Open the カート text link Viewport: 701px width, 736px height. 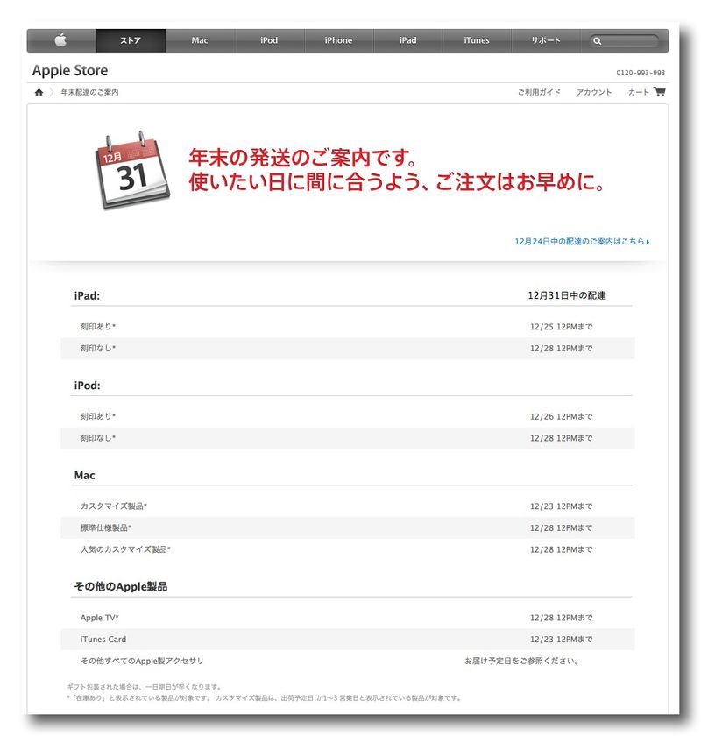pos(638,92)
